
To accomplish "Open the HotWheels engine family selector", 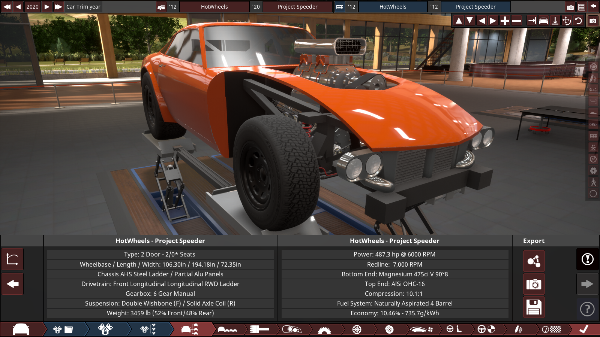I will point(393,7).
